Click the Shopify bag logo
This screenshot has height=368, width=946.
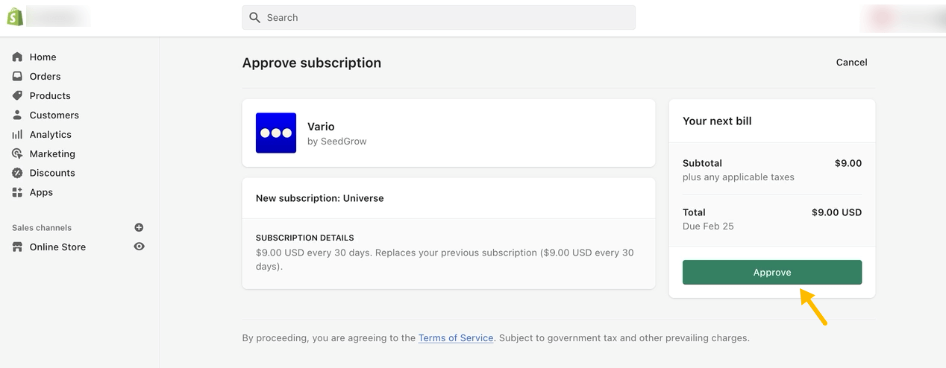[15, 16]
